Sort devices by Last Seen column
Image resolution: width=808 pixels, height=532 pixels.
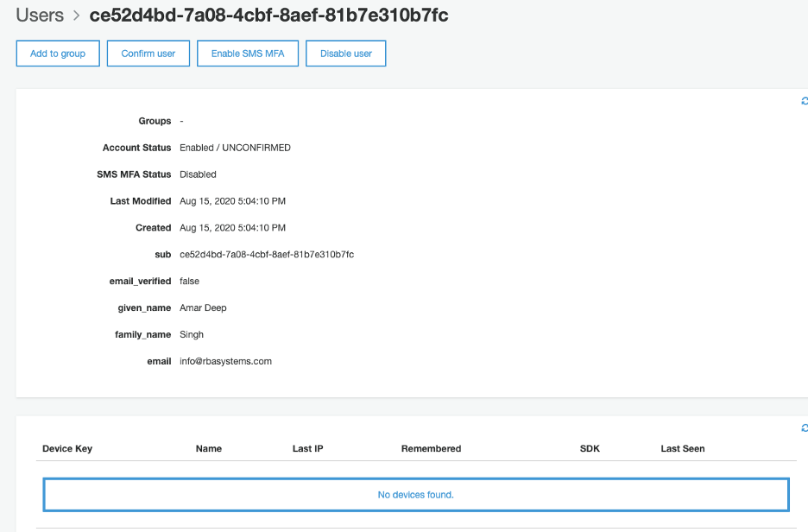682,448
